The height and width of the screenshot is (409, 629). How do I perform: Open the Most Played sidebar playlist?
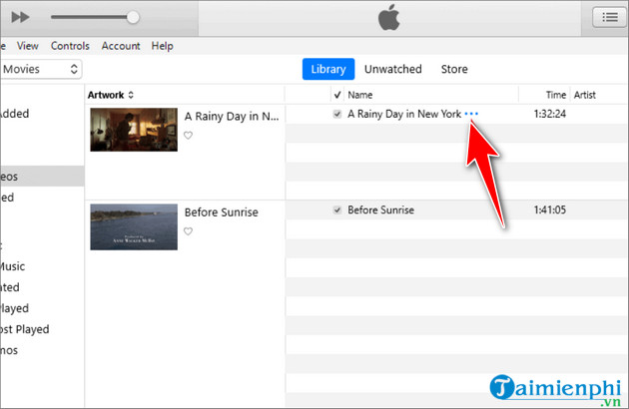[25, 329]
